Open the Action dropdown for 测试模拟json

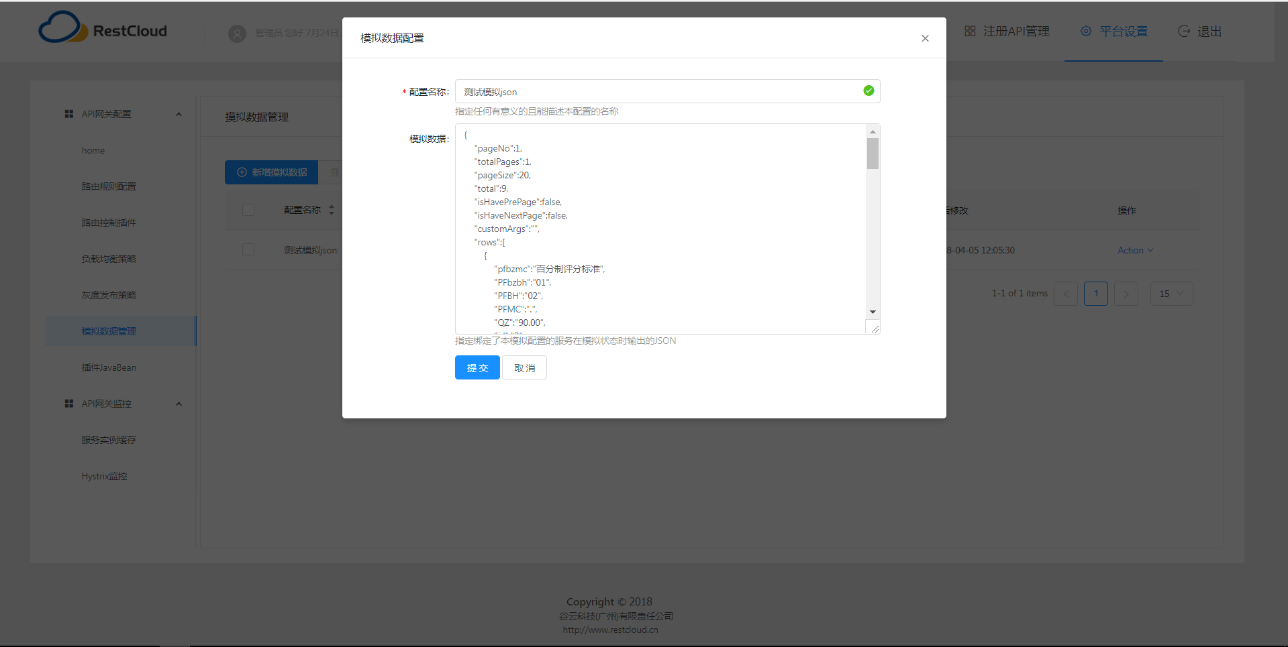1134,249
